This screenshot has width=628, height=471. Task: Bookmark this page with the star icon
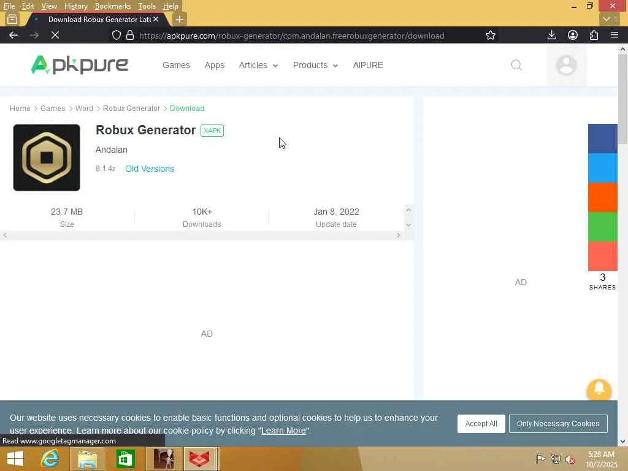pos(491,35)
